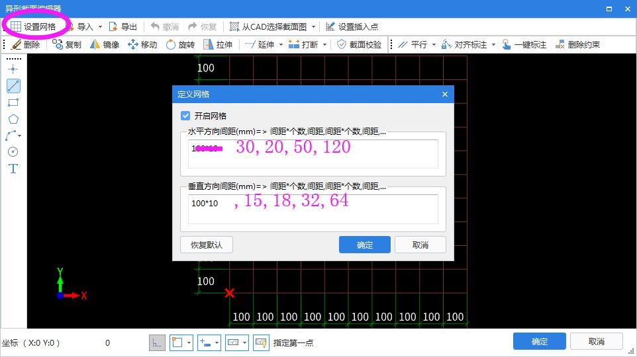This screenshot has height=357, width=637.
Task: Toggle the orthogonal mode status icon
Action: pyautogui.click(x=157, y=343)
